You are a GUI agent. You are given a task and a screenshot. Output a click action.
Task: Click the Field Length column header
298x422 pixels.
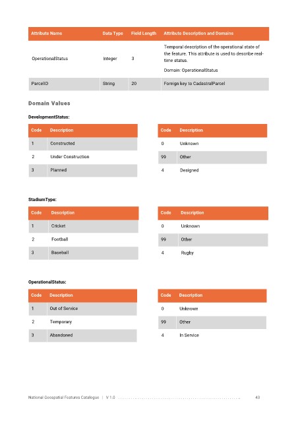click(144, 34)
